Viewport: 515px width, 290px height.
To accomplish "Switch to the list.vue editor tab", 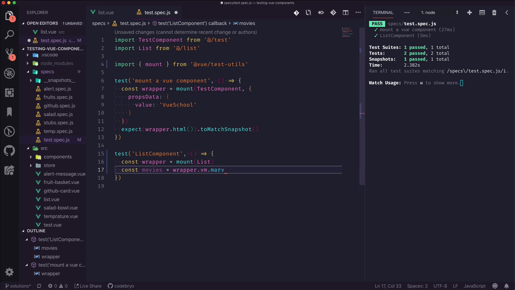I will [x=106, y=13].
